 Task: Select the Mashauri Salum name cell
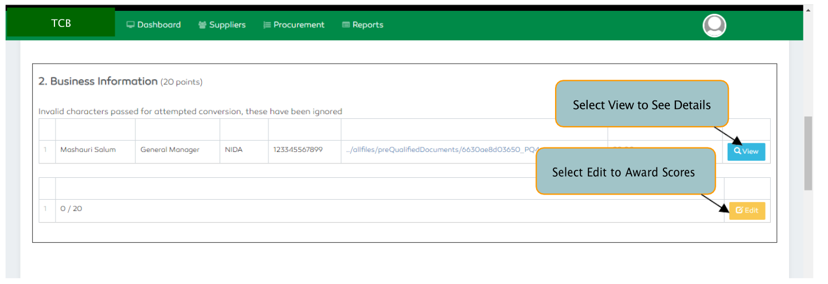[95, 151]
